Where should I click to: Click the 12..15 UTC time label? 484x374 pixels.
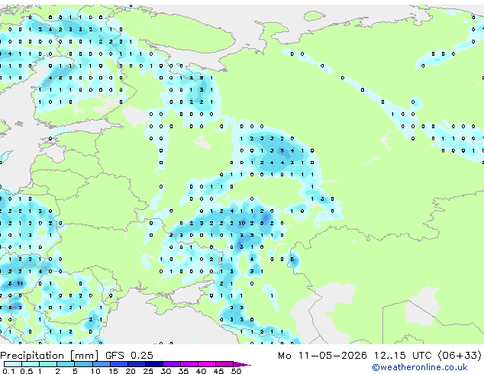[402, 356]
